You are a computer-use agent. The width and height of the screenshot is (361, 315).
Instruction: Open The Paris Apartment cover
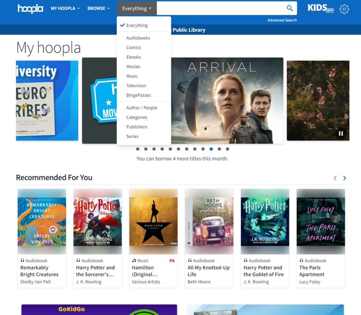click(321, 222)
